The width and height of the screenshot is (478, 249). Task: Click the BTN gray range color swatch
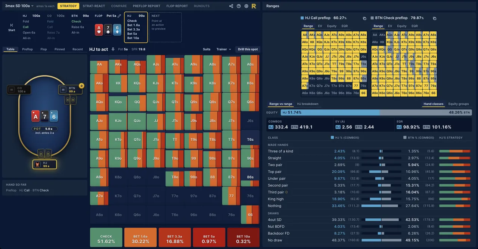tap(372, 18)
